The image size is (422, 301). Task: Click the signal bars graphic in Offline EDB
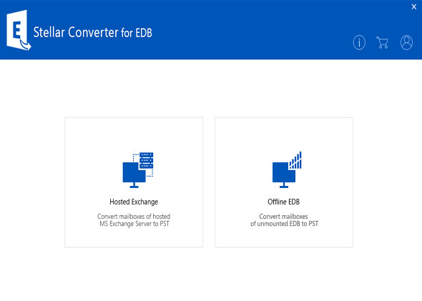point(295,160)
